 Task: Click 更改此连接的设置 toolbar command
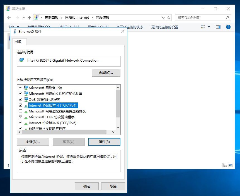tap(165, 27)
